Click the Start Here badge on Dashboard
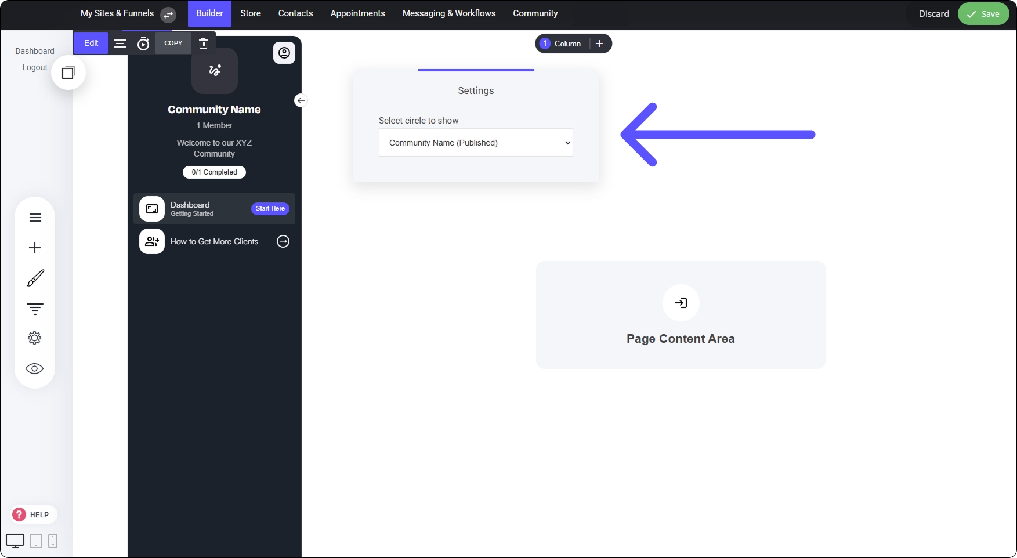Screen dimensions: 1017x558 (x=270, y=209)
